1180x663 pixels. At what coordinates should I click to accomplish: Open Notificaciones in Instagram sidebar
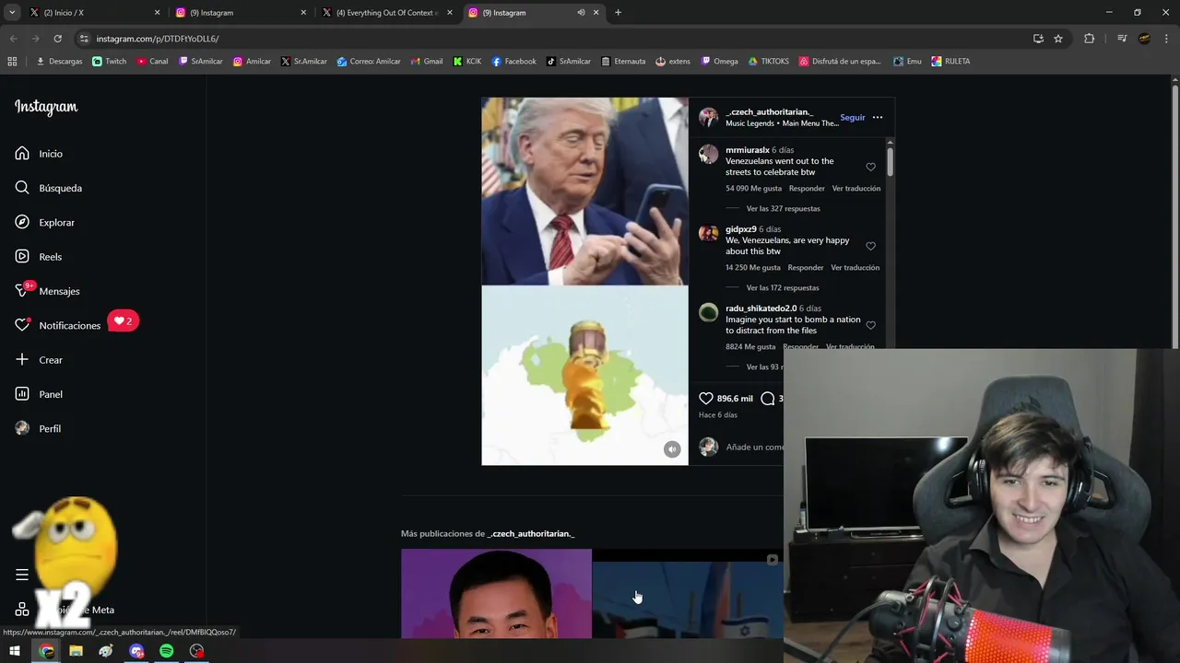point(57,325)
